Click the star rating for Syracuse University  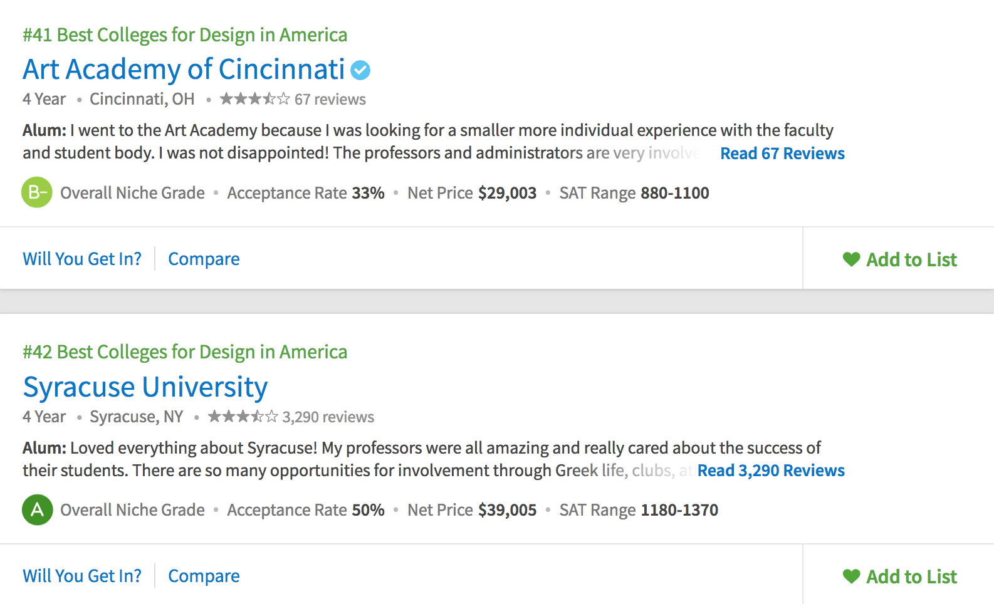coord(243,417)
